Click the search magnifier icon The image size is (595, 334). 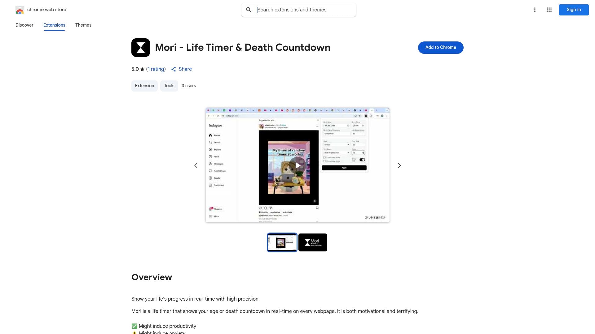[x=249, y=10]
